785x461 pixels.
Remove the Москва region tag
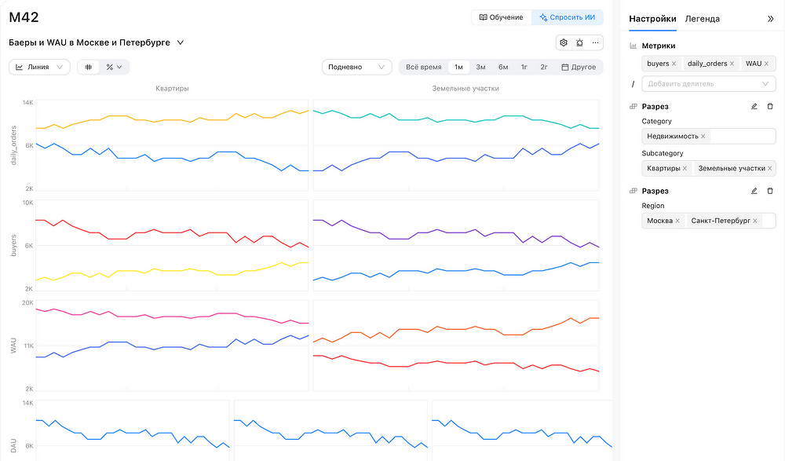(x=677, y=221)
